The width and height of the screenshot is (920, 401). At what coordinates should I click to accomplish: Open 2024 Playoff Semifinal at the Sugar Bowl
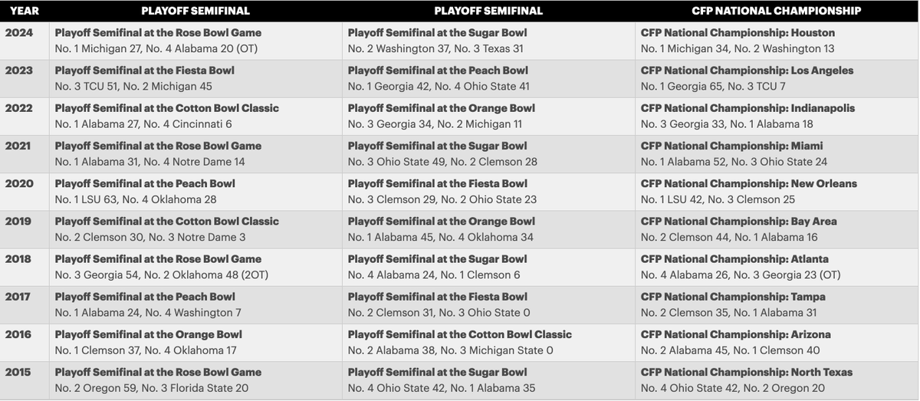pyautogui.click(x=438, y=33)
